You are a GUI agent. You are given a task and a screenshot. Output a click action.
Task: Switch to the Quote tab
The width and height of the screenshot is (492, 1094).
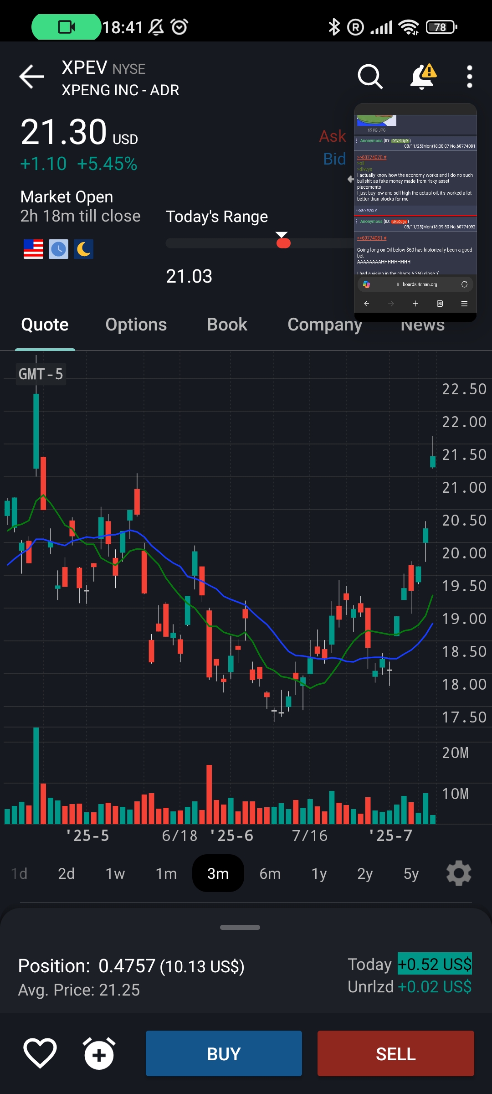[x=45, y=325]
